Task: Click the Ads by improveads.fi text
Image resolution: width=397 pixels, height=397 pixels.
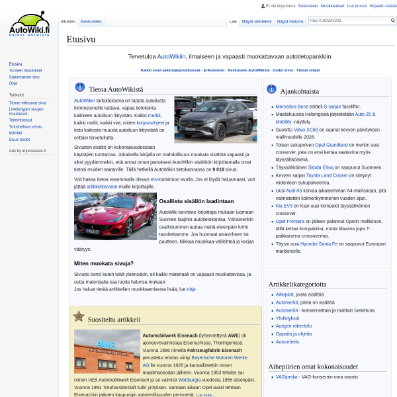Action: coord(27,151)
